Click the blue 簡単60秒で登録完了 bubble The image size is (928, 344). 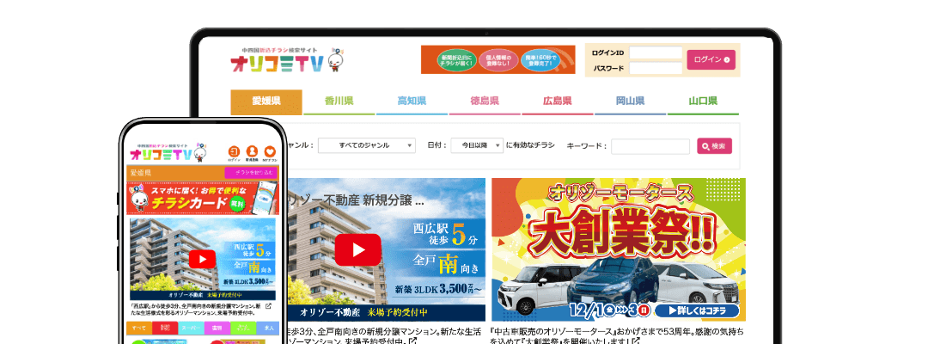pyautogui.click(x=540, y=60)
